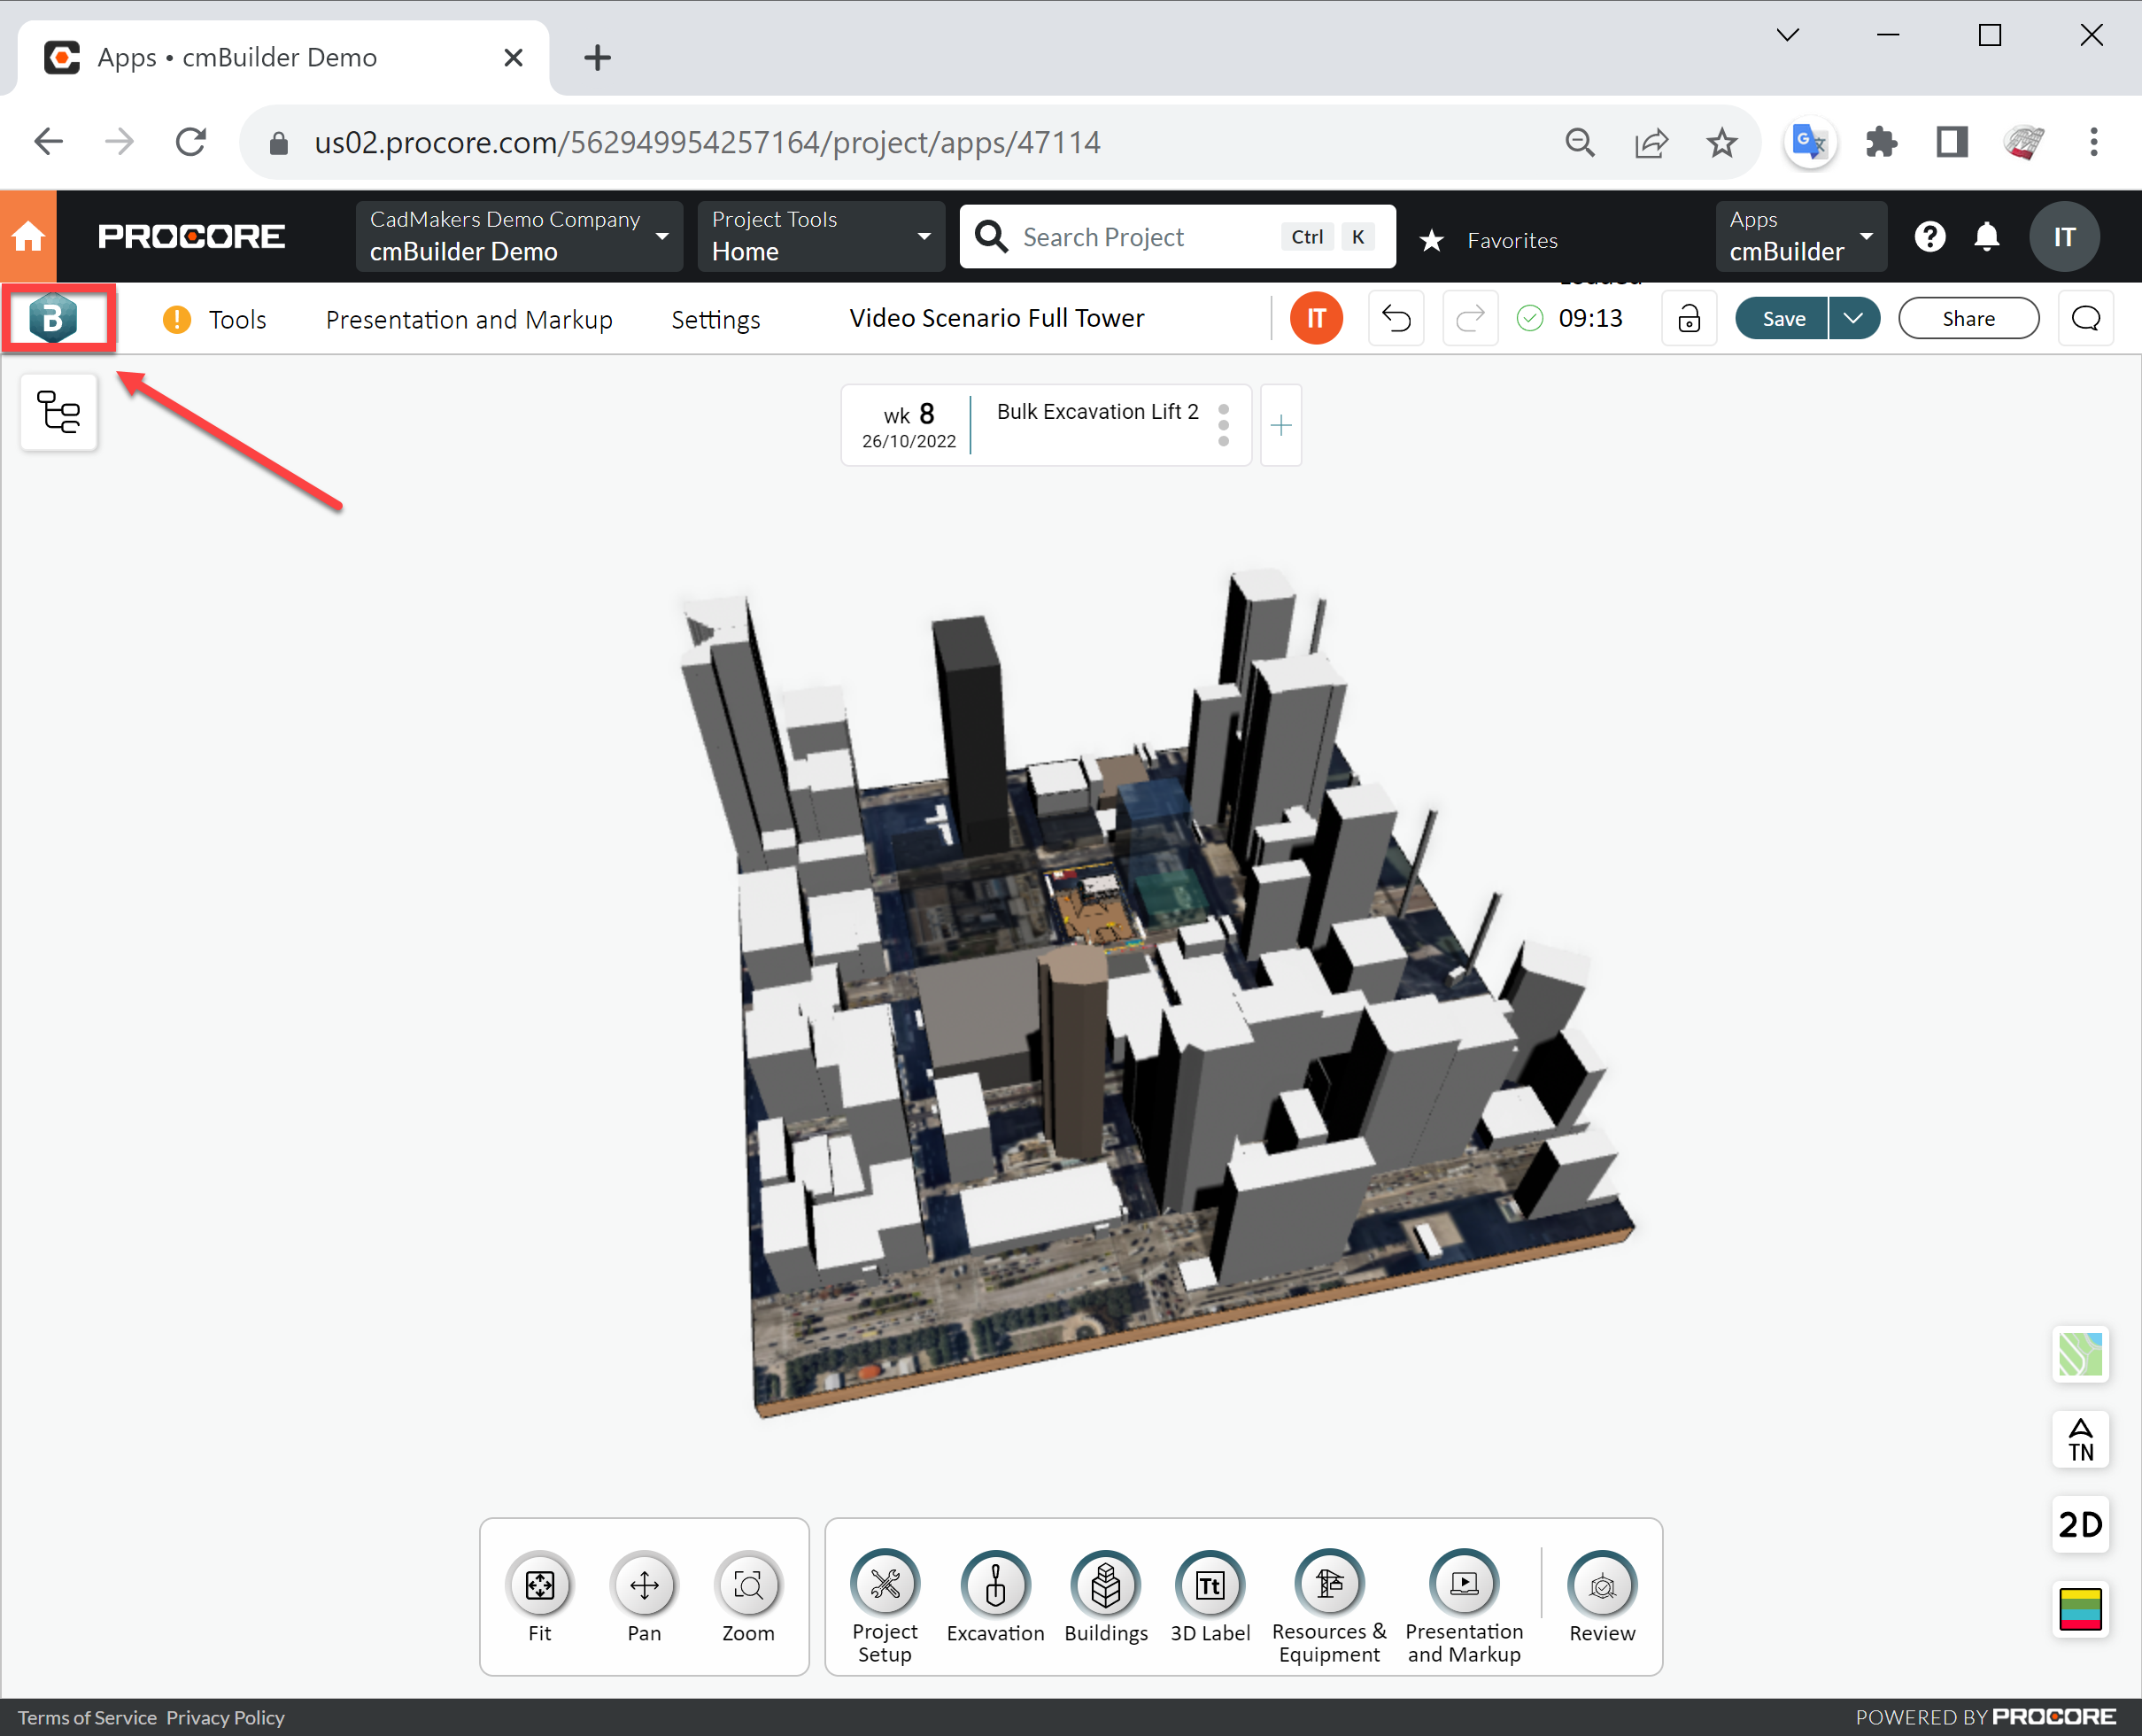
Task: Toggle the 2D view mode
Action: pos(2079,1524)
